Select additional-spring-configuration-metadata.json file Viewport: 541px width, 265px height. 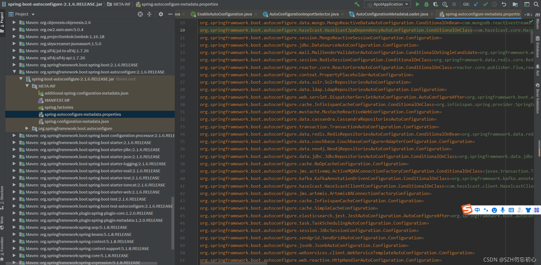coord(86,93)
